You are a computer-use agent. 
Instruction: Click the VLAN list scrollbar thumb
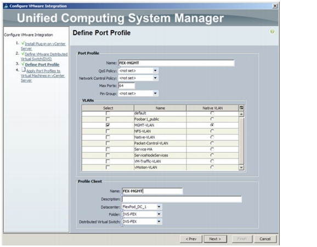point(241,141)
